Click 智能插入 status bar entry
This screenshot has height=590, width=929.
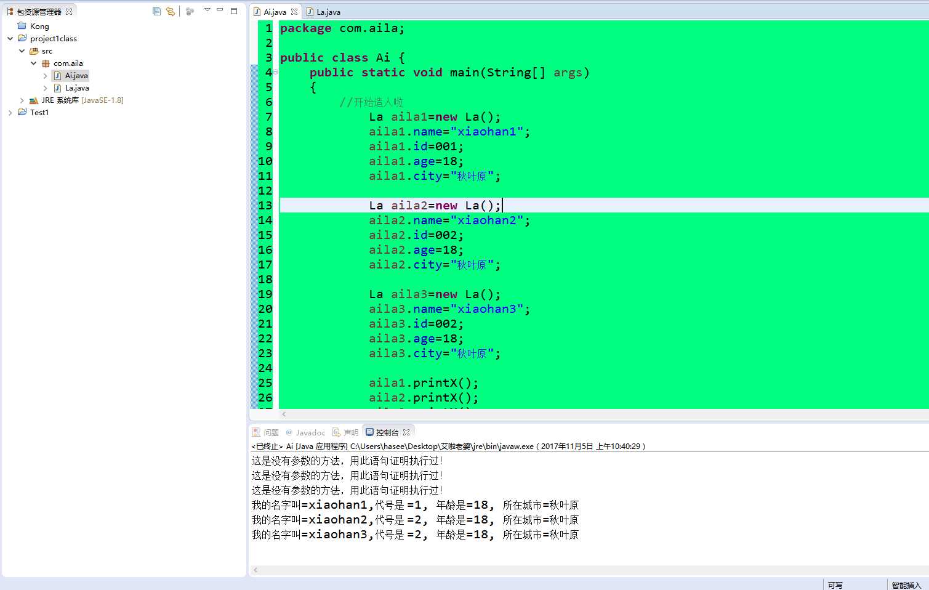point(906,585)
